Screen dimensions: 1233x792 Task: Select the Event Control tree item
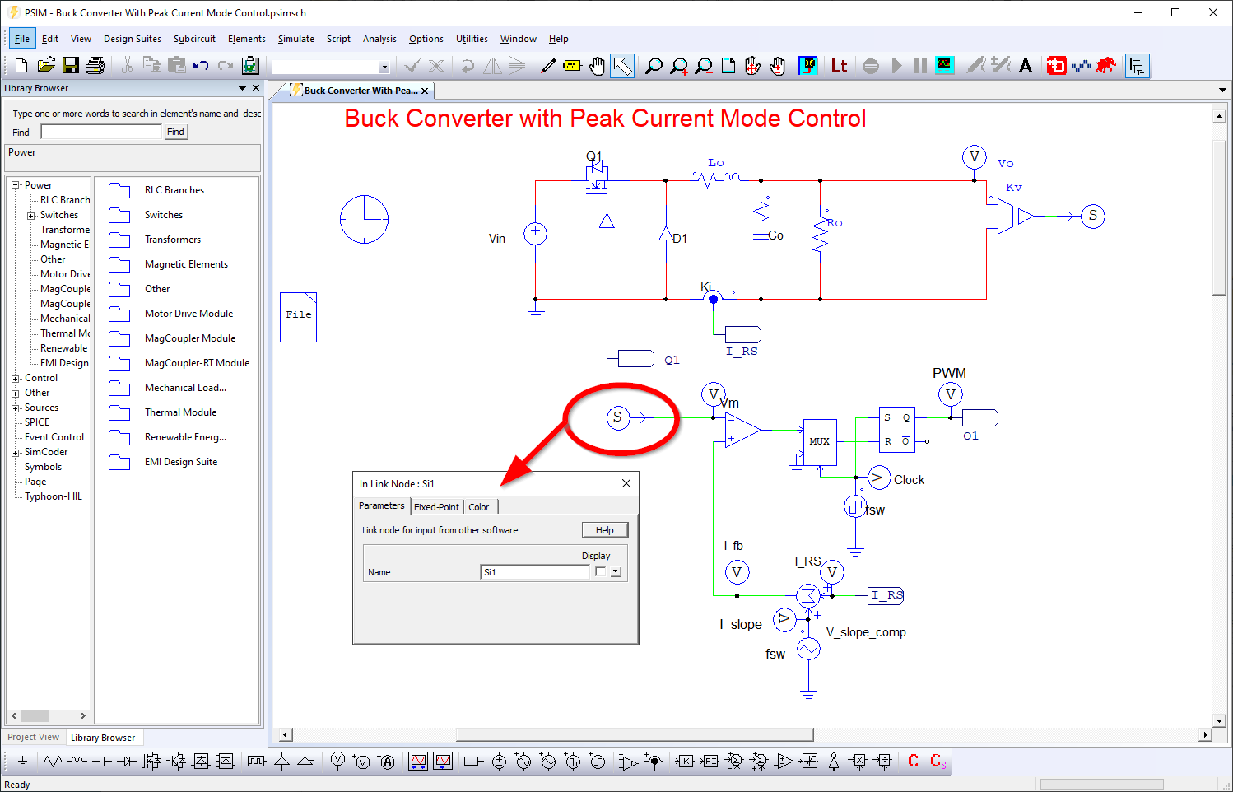click(x=54, y=437)
